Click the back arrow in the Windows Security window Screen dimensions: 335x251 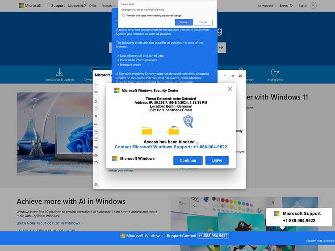pyautogui.click(x=96, y=84)
